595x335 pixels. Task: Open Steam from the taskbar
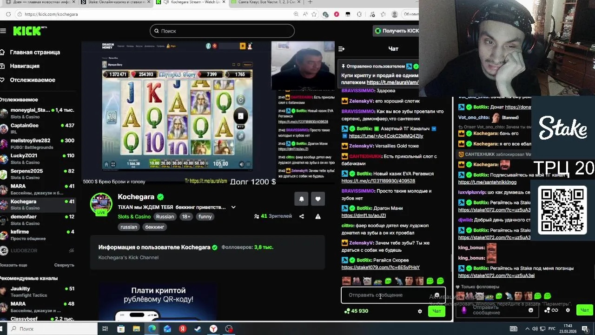tap(198, 329)
